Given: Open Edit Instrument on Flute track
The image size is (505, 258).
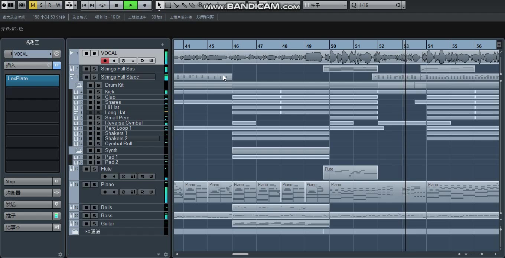Looking at the screenshot, I should (133, 176).
